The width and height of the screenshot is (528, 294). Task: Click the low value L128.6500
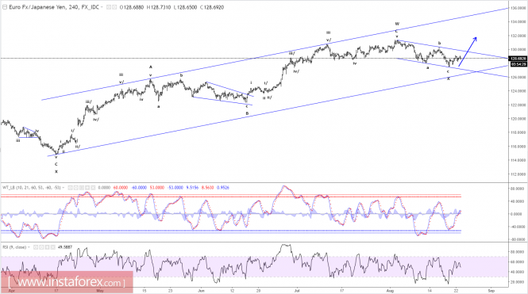pyautogui.click(x=185, y=7)
